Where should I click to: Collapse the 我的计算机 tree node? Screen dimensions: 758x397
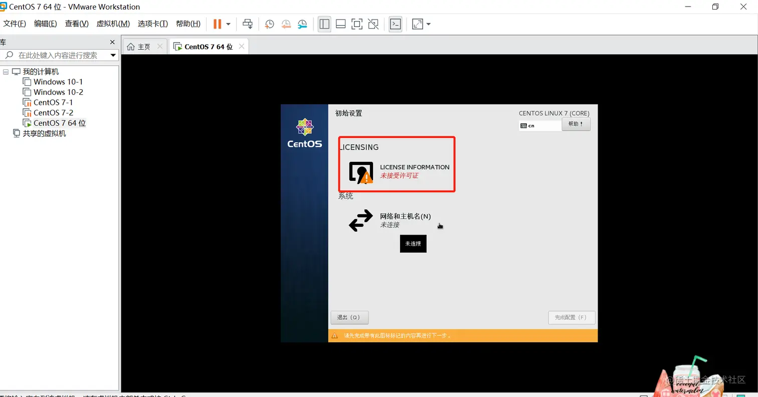[6, 72]
